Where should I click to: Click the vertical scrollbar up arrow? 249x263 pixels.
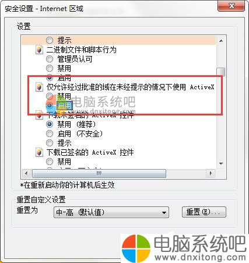pos(221,41)
